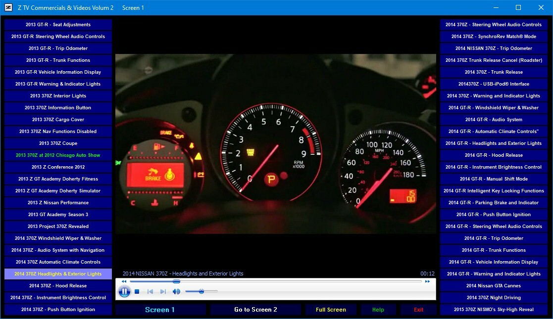Stop video playback

coord(137,292)
